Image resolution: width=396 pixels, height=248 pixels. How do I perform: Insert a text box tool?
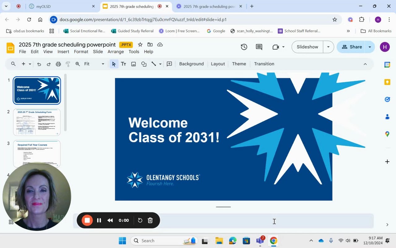tap(123, 64)
